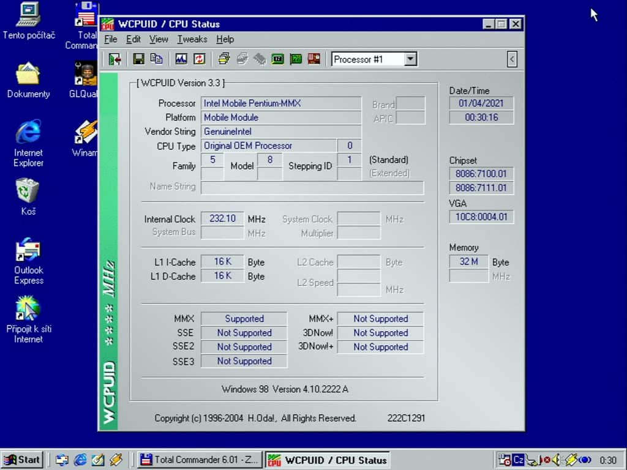Click WCPUID / CPU Status taskbar button

pyautogui.click(x=327, y=460)
